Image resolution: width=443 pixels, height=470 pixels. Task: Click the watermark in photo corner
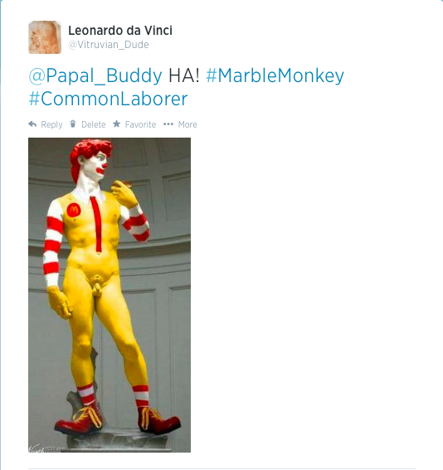click(45, 448)
